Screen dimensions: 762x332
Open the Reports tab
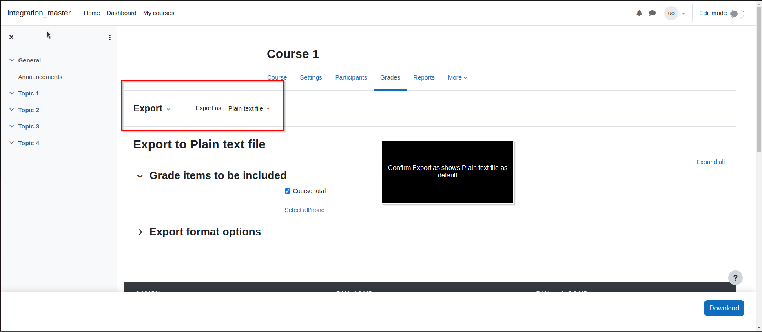pos(424,77)
